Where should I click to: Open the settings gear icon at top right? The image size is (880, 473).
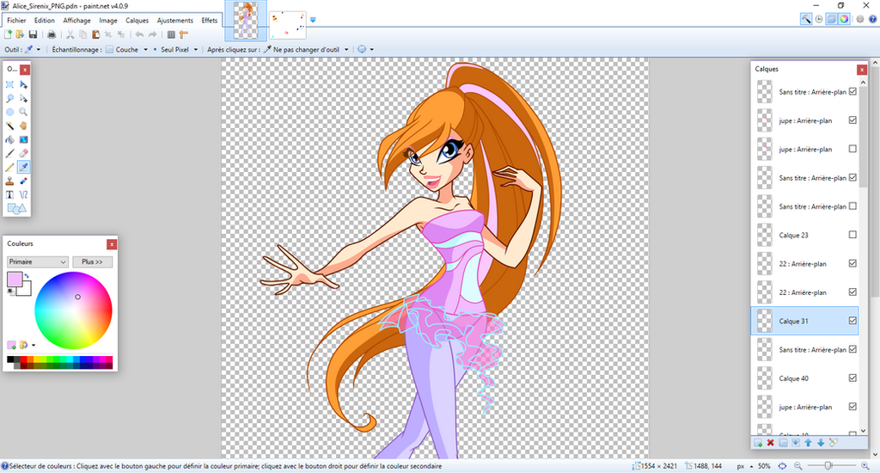click(859, 19)
